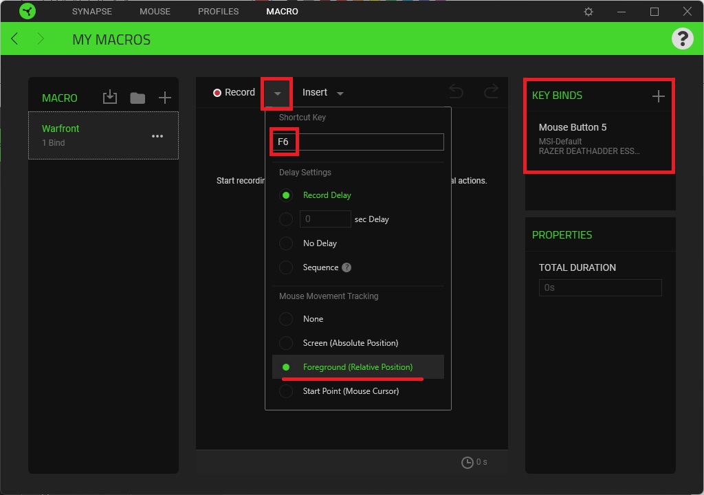Viewport: 704px width, 495px height.
Task: Start recording with Record button
Action: (x=234, y=93)
